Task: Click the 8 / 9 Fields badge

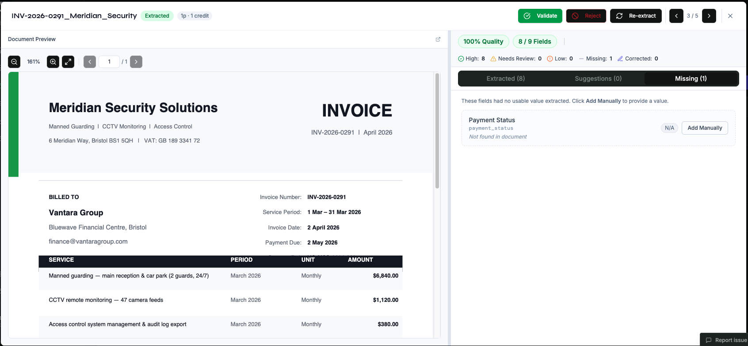Action: pos(535,41)
